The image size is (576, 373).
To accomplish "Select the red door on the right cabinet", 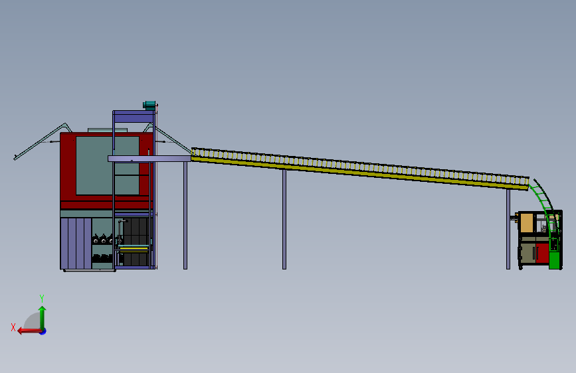I will [542, 254].
